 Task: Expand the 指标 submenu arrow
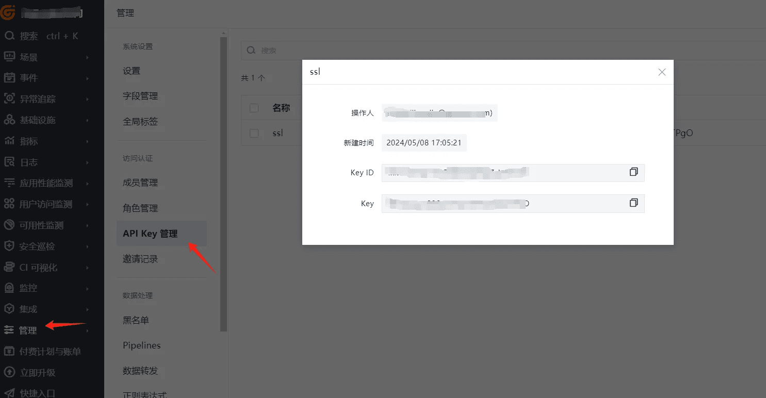88,141
